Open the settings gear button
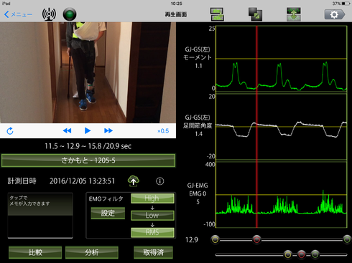 pos(335,14)
